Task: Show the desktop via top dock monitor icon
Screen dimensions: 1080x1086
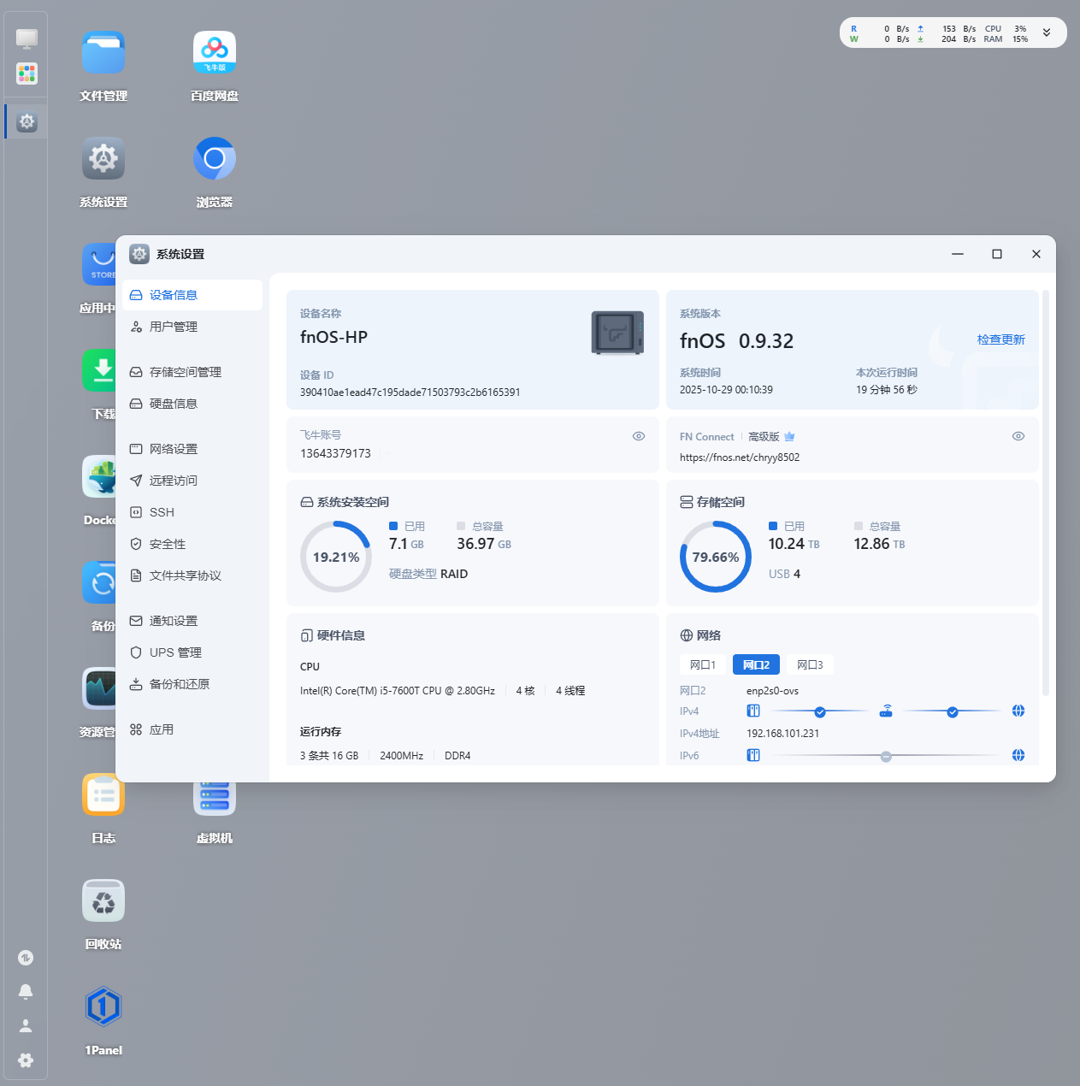Action: coord(27,38)
